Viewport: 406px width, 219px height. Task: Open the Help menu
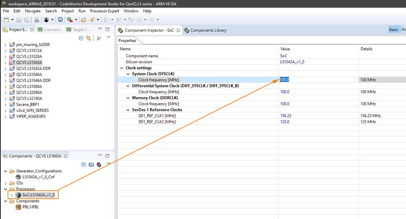[x=147, y=11]
